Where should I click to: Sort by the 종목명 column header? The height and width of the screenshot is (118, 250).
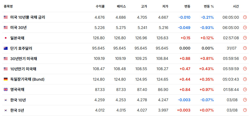coord(8,6)
